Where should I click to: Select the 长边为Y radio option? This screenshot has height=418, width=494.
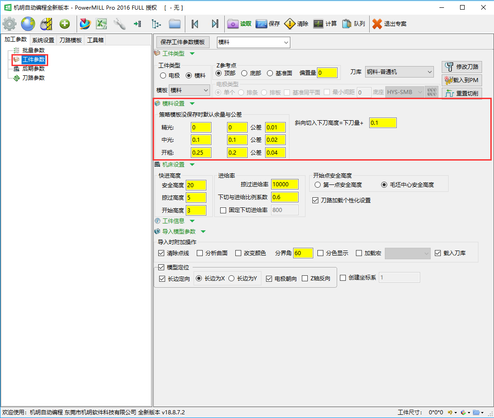click(x=231, y=279)
